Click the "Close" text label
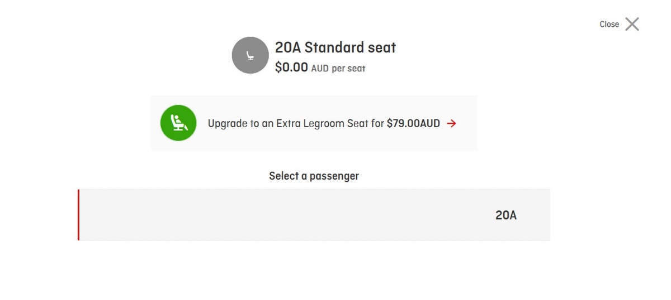This screenshot has width=671, height=300. (x=609, y=25)
